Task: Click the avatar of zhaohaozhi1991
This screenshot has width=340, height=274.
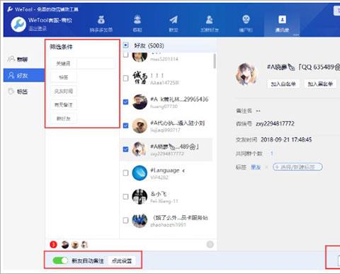Action: 140,220
